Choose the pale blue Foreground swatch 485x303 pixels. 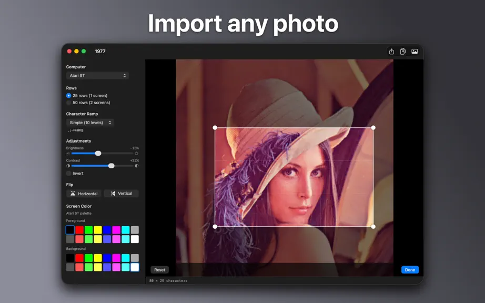[107, 239]
